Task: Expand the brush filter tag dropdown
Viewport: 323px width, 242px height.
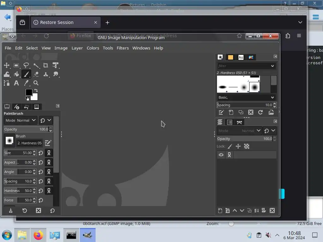Action: coord(273,66)
